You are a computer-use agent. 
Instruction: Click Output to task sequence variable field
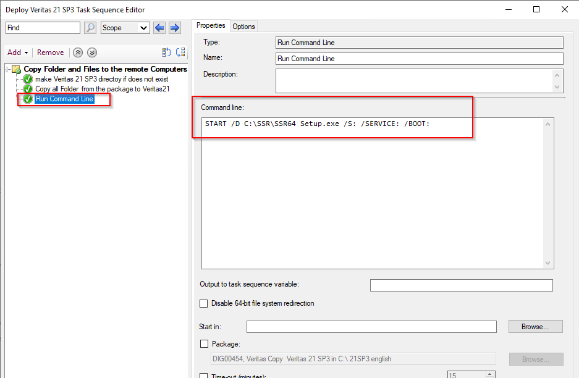pos(462,285)
